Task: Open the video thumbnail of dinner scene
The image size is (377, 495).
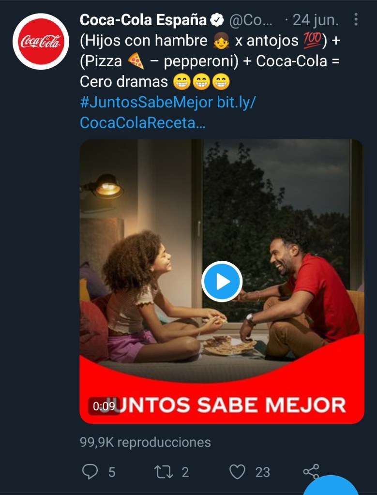Action: [222, 282]
